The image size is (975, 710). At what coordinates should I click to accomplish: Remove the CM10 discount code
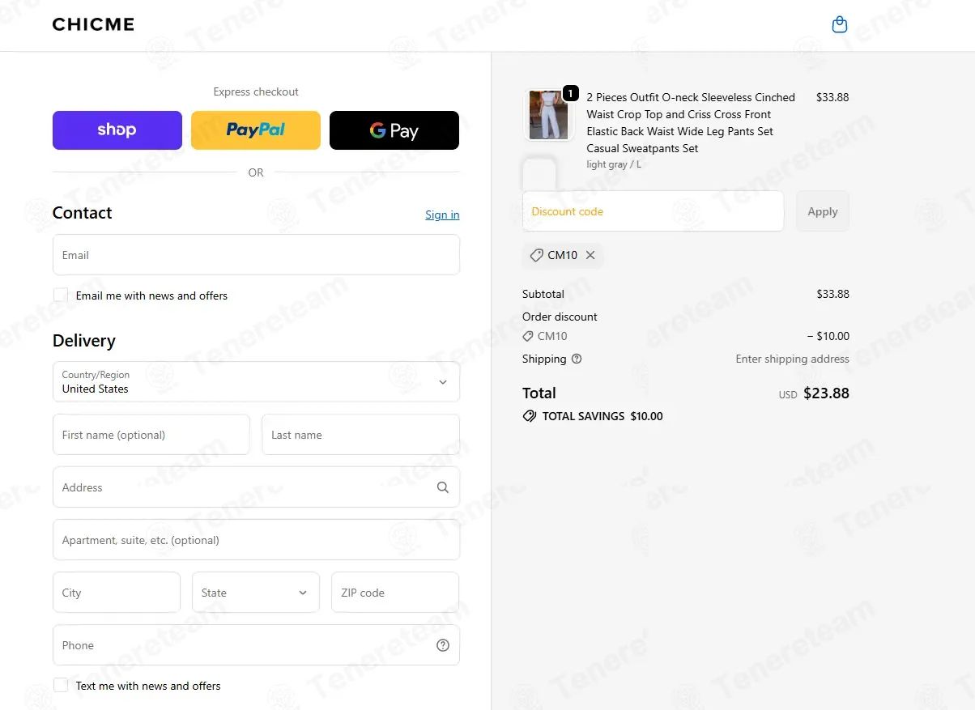[590, 255]
